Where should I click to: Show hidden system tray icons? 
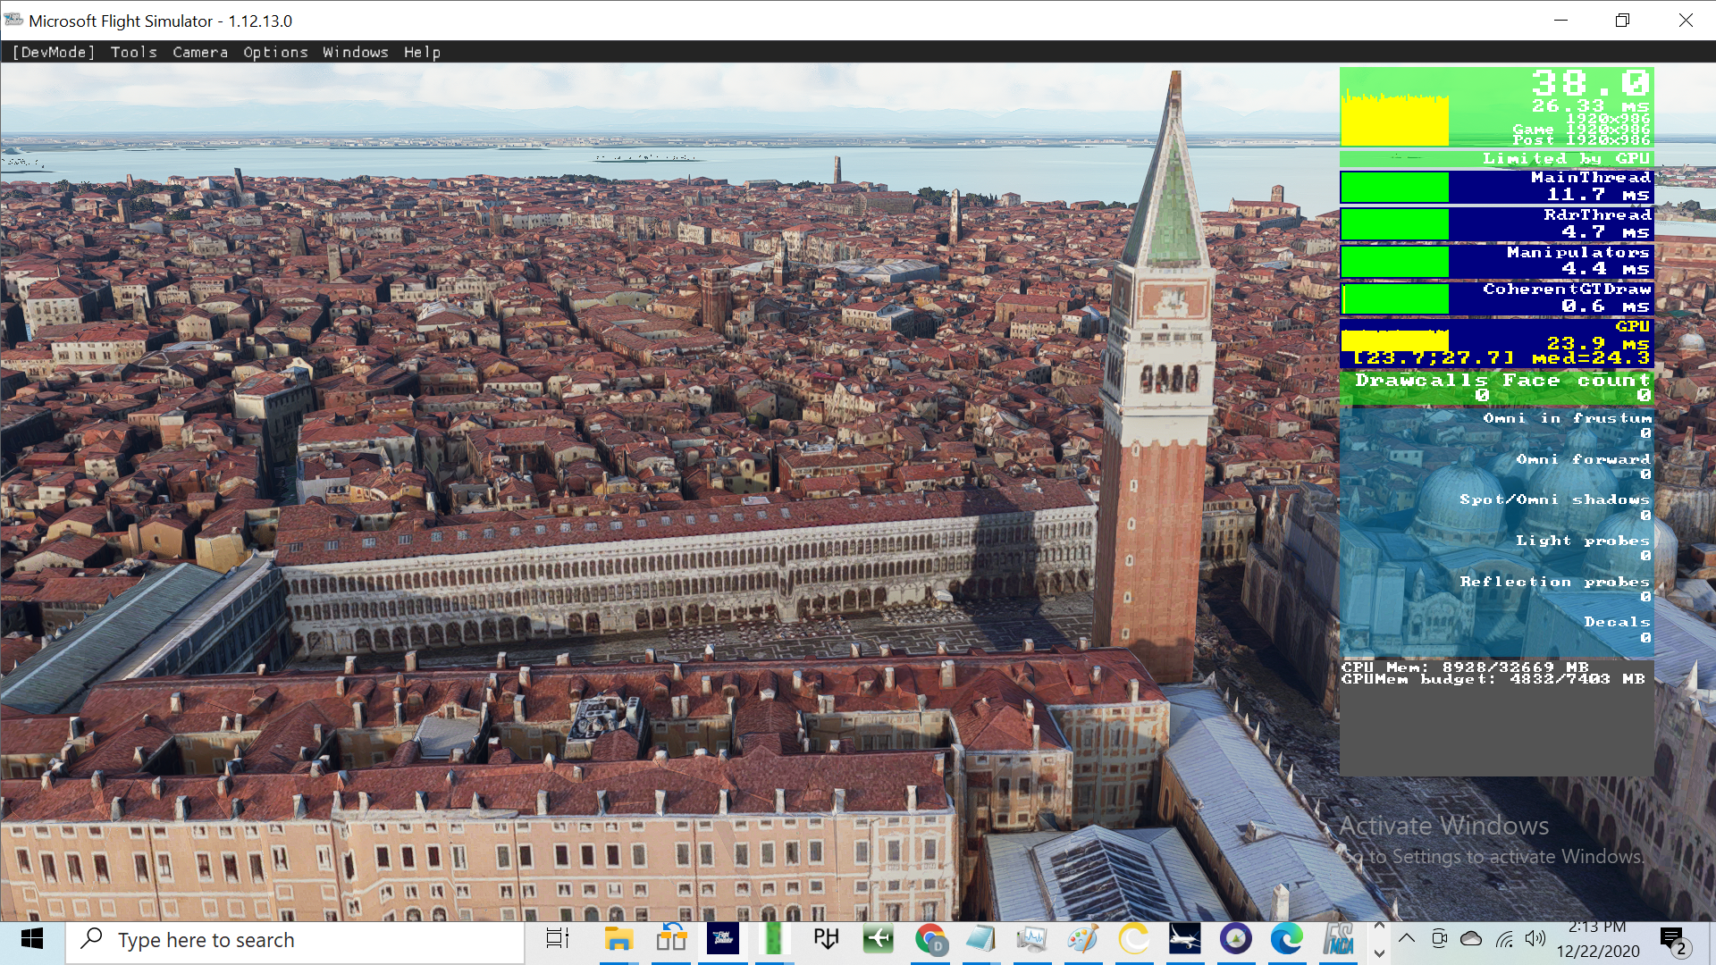point(1407,938)
